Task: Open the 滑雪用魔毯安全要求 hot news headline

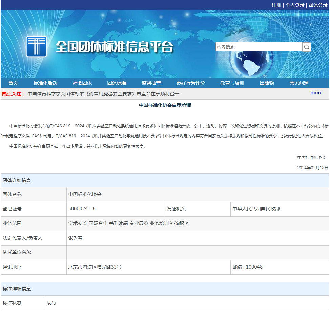Action: (x=103, y=94)
